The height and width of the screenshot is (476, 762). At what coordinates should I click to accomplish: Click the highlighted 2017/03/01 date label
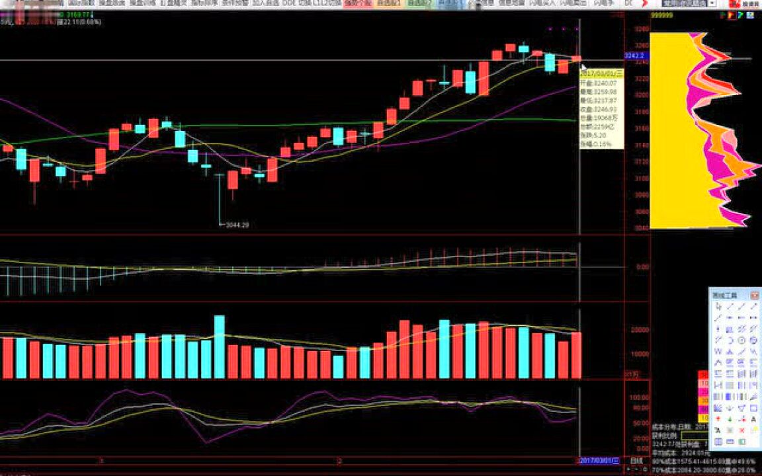click(600, 460)
